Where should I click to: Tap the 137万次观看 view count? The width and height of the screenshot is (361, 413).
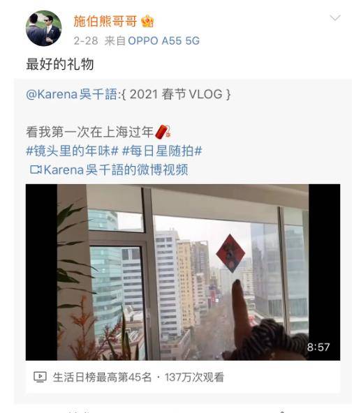194,377
